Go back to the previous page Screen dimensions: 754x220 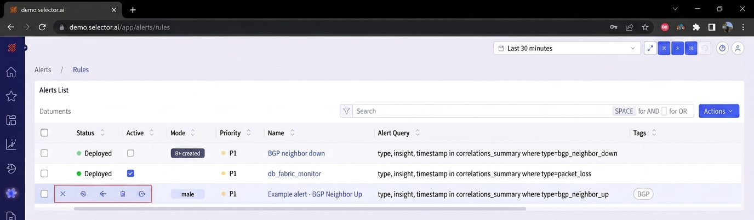(11, 27)
